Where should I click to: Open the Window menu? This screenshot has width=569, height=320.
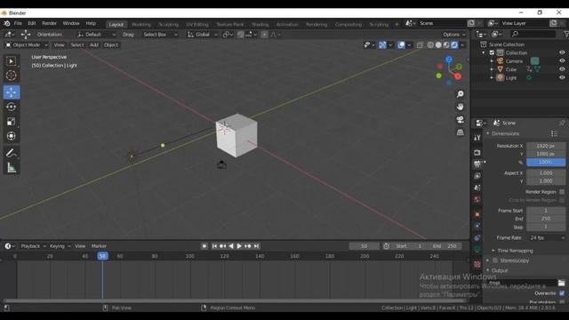(x=71, y=23)
